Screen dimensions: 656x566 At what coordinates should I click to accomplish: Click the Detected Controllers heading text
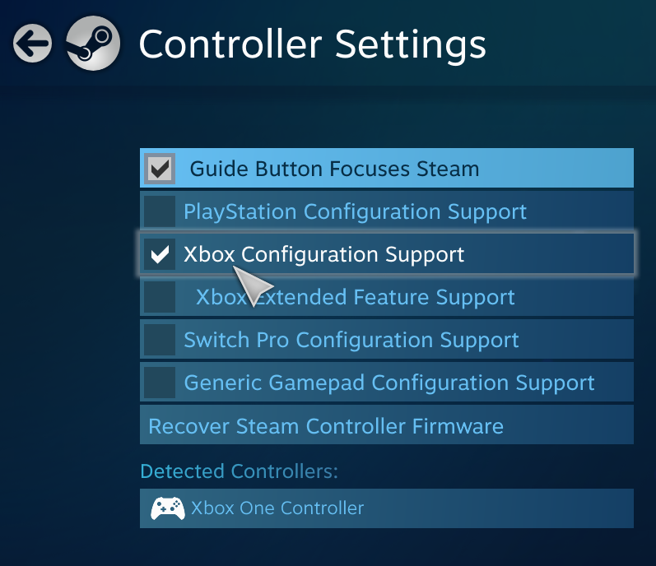239,471
